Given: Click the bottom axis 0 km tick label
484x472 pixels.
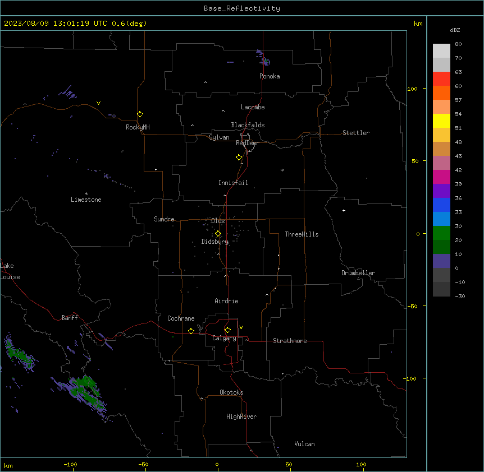Looking at the screenshot, I should click(217, 464).
